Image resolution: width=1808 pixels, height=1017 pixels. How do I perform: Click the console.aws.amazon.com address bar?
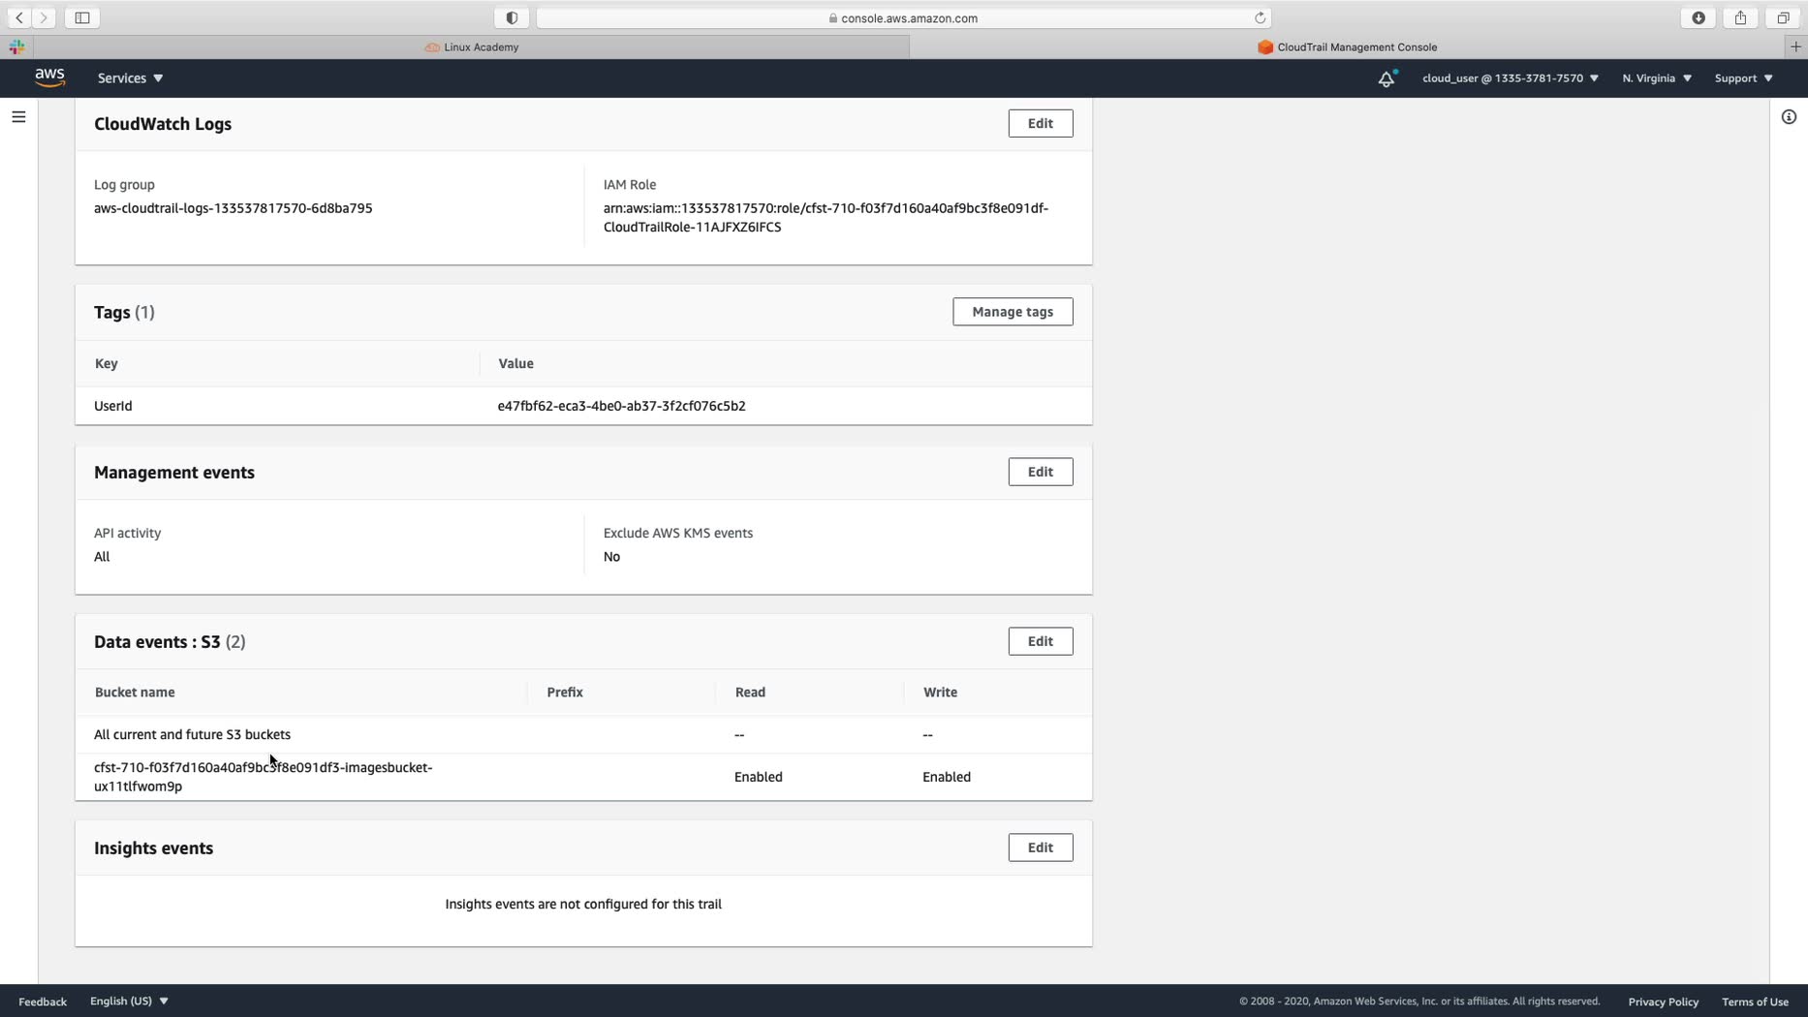point(904,17)
